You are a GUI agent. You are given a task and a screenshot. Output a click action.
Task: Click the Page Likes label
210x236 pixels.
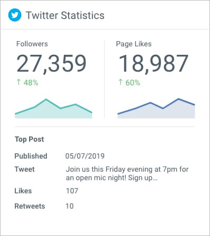pos(133,44)
